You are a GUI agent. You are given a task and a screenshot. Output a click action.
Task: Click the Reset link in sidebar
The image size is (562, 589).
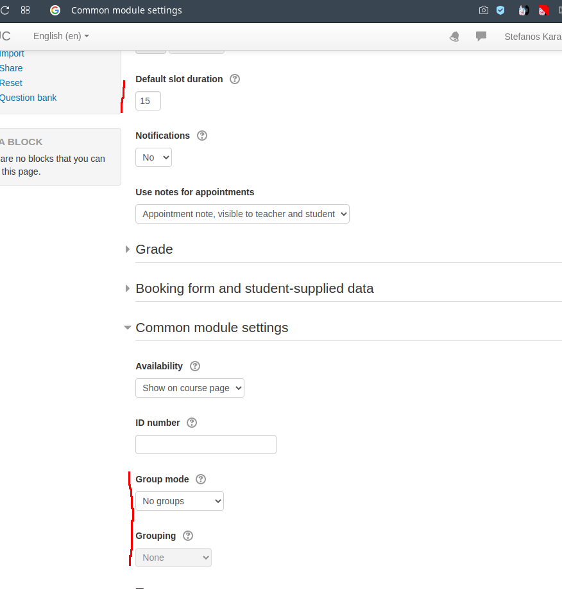[x=11, y=83]
